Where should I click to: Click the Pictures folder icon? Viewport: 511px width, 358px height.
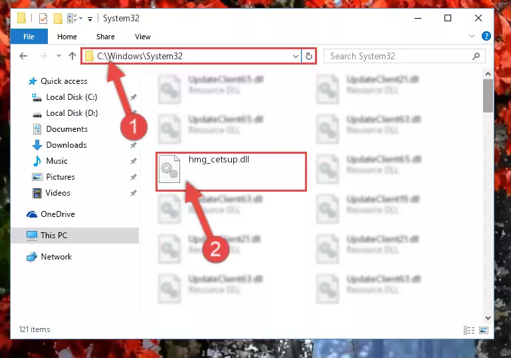point(37,177)
